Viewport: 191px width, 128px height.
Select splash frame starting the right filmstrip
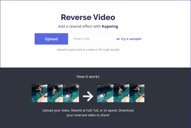pyautogui.click(x=105, y=93)
